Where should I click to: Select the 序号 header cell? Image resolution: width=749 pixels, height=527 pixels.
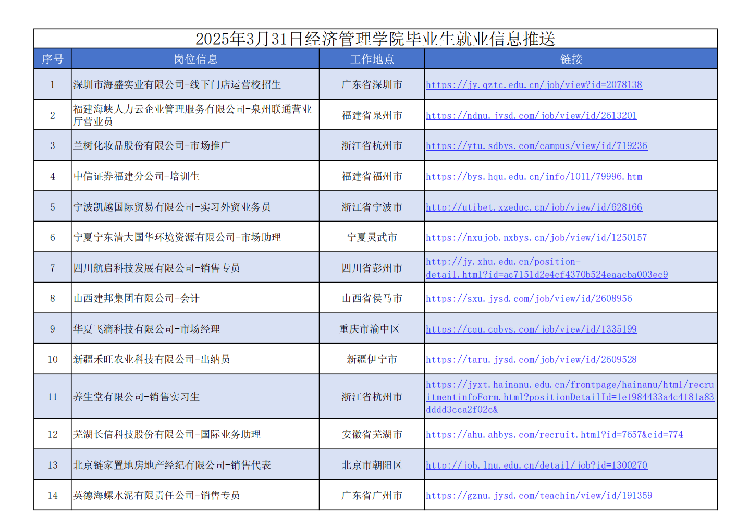pos(53,59)
